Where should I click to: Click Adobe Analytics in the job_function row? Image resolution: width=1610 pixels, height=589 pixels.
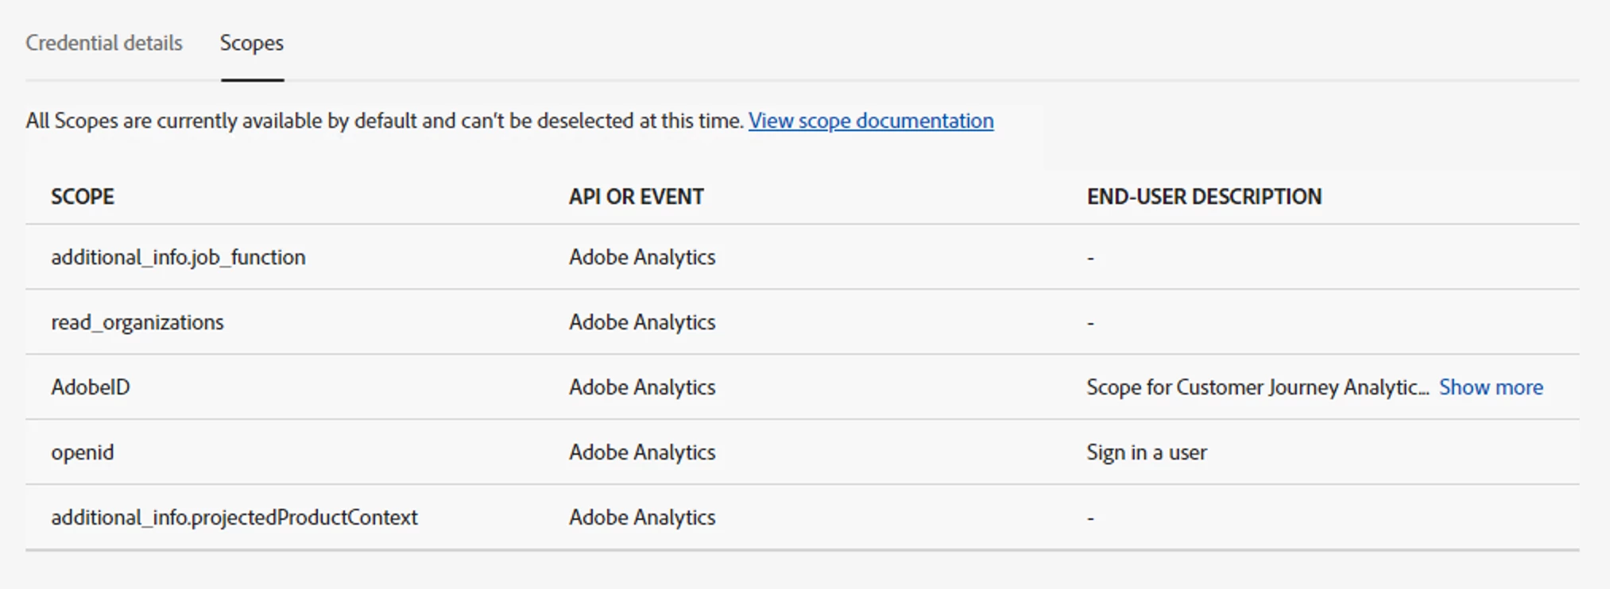tap(642, 257)
